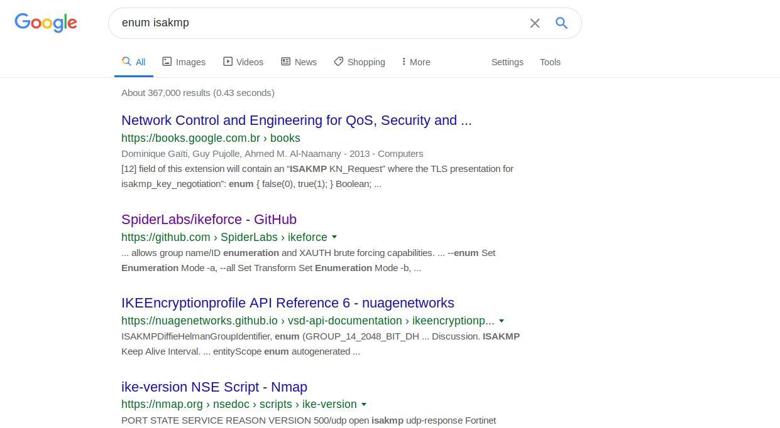Click the nuagenetworks.github.io URL text
This screenshot has height=428, width=780.
click(x=308, y=321)
